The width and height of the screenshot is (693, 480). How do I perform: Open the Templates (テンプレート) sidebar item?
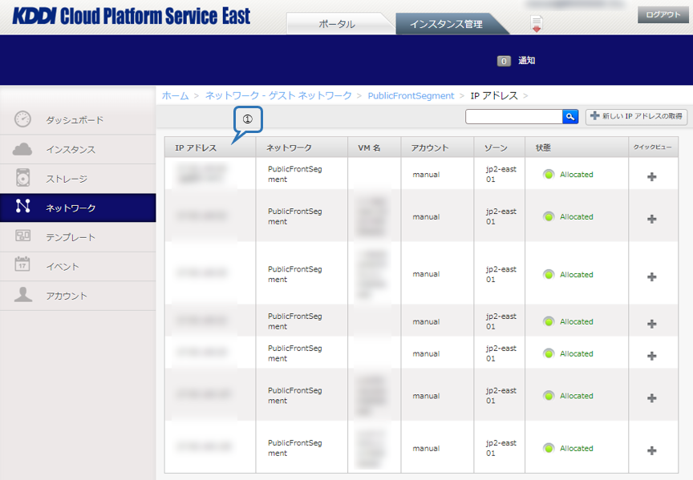(70, 237)
